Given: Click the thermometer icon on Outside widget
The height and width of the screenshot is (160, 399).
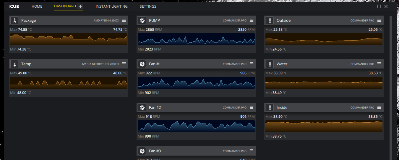Looking at the screenshot, I should tap(270, 20).
